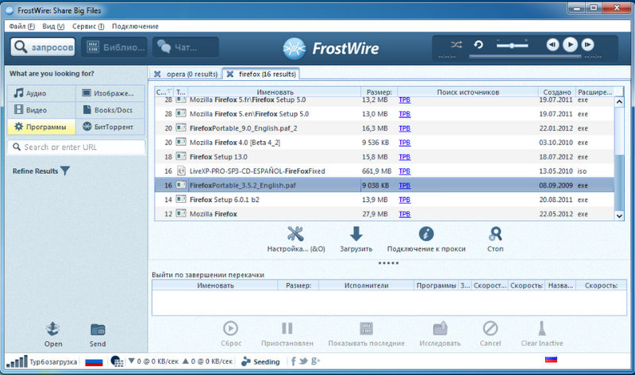Viewport: 635px width, 375px height.
Task: Filter search by Изображе... (images)
Action: (x=110, y=93)
